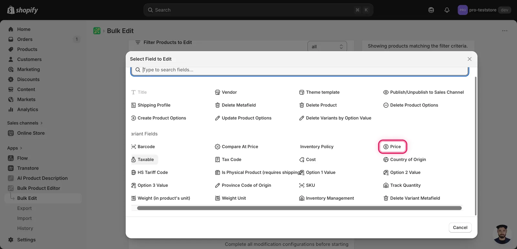Open the 'all' filter dropdown
The width and height of the screenshot is (517, 249).
tap(327, 47)
